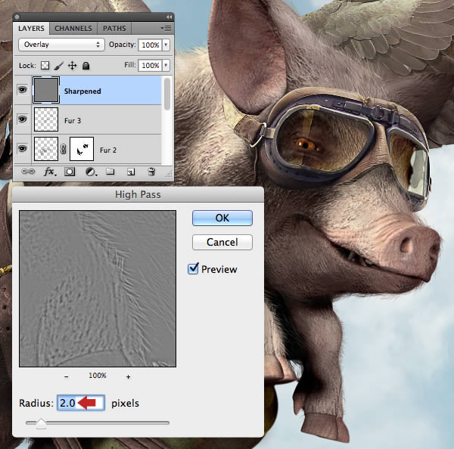
Task: Open the Opacity slider dropdown arrow
Action: 166,45
